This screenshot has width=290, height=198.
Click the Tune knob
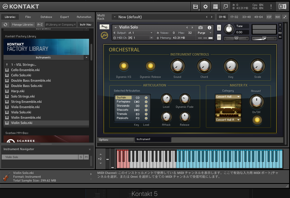(228, 29)
